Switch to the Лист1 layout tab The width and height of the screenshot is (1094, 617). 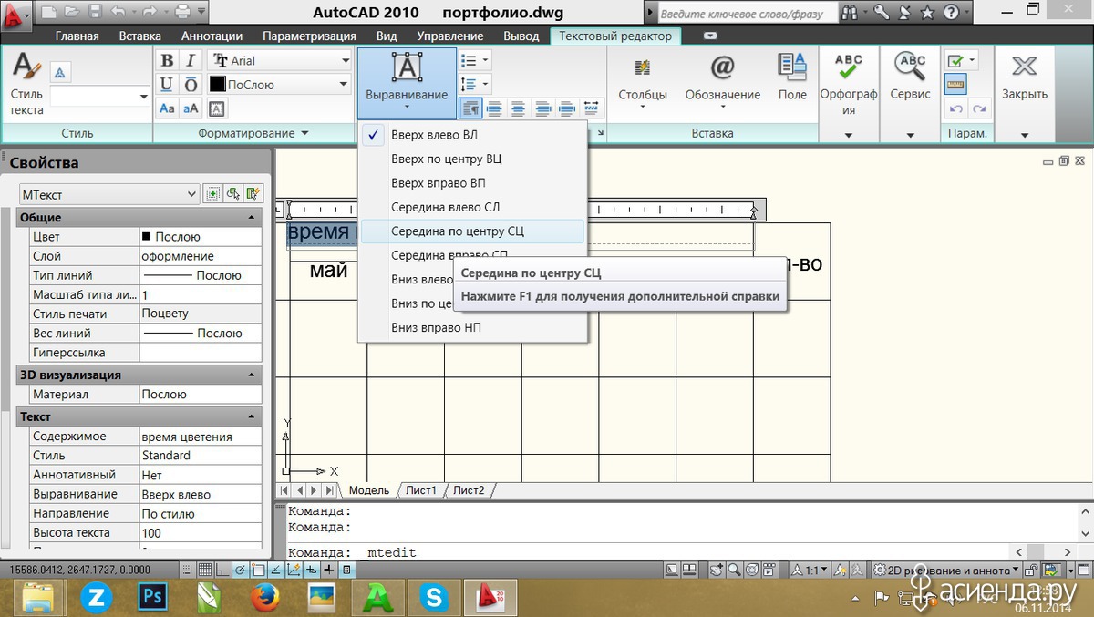coord(421,490)
